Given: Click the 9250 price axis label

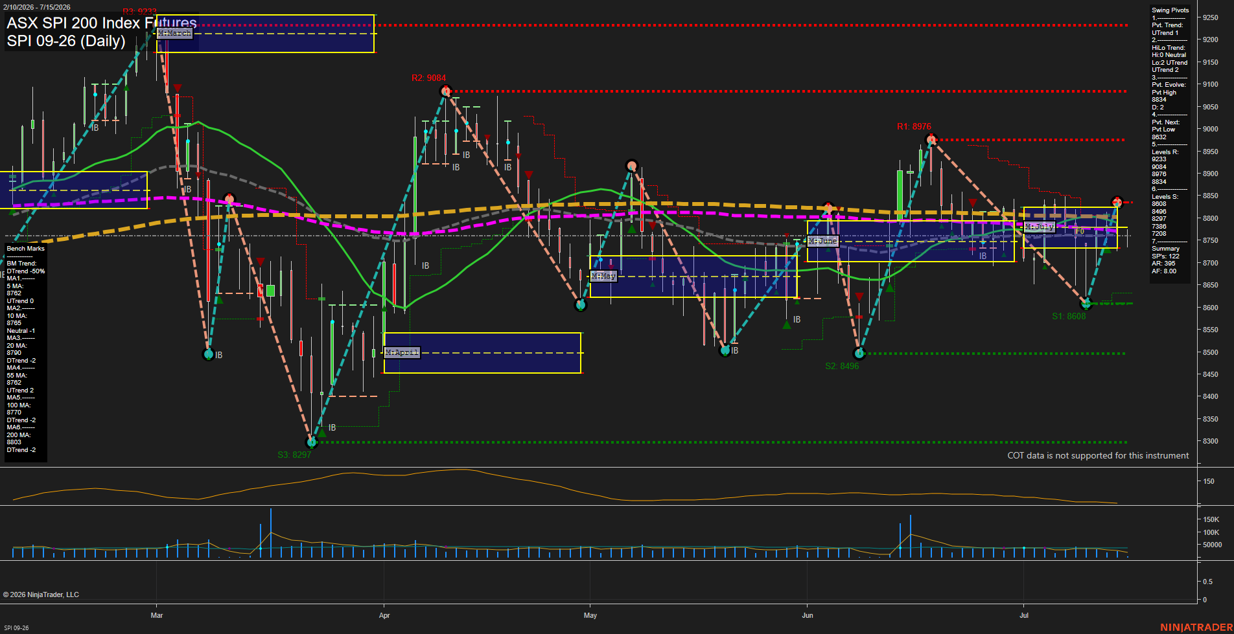Looking at the screenshot, I should [x=1210, y=17].
